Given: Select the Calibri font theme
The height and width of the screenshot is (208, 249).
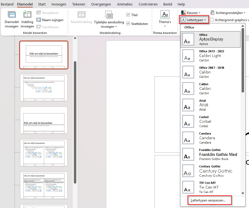Looking at the screenshot, I should click(x=211, y=89).
